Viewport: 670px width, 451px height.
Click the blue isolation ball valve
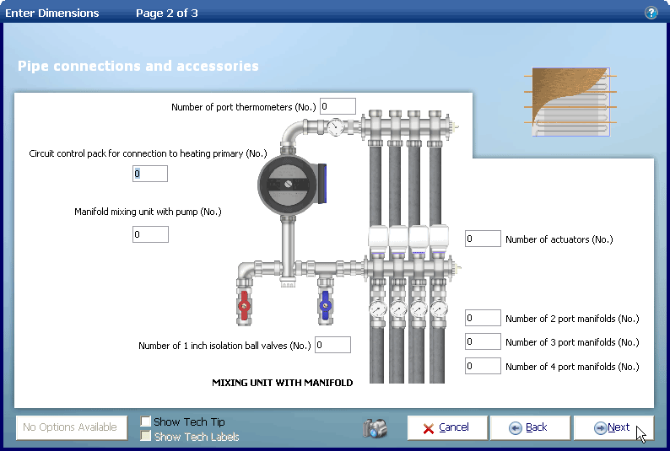(326, 305)
